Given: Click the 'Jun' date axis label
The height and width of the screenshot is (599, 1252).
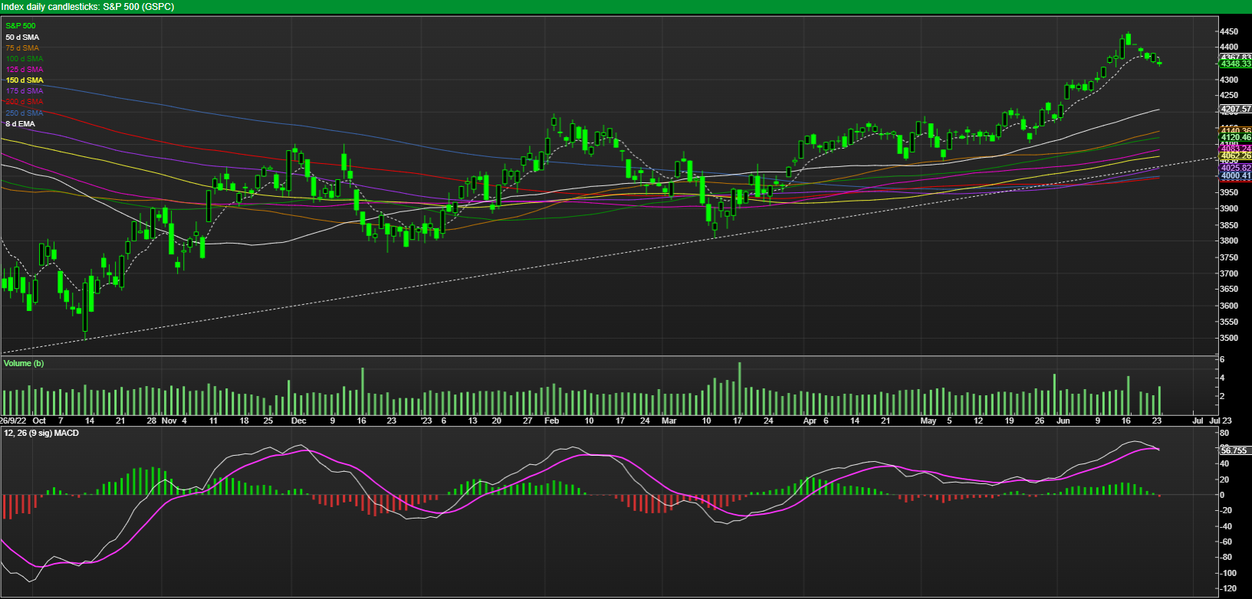Looking at the screenshot, I should coord(1063,421).
